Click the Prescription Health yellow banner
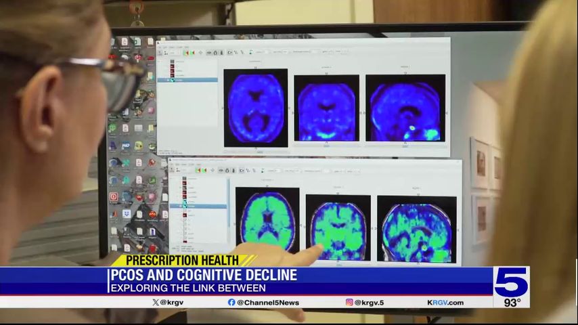Image resolution: width=578 pixels, height=325 pixels. click(x=181, y=260)
